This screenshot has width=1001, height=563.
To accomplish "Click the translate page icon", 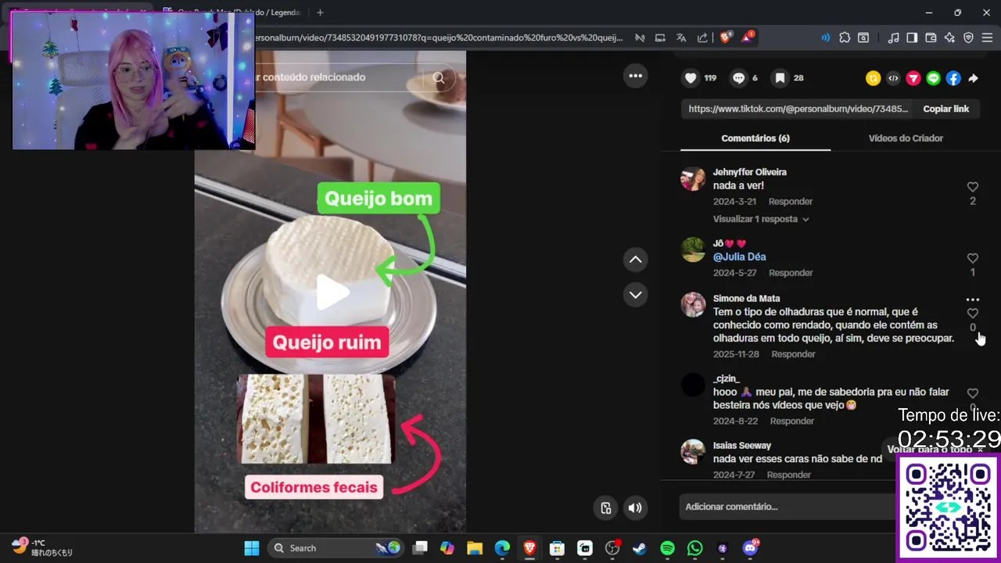I will (x=681, y=38).
